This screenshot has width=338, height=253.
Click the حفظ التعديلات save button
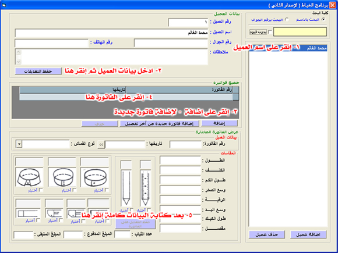38,72
